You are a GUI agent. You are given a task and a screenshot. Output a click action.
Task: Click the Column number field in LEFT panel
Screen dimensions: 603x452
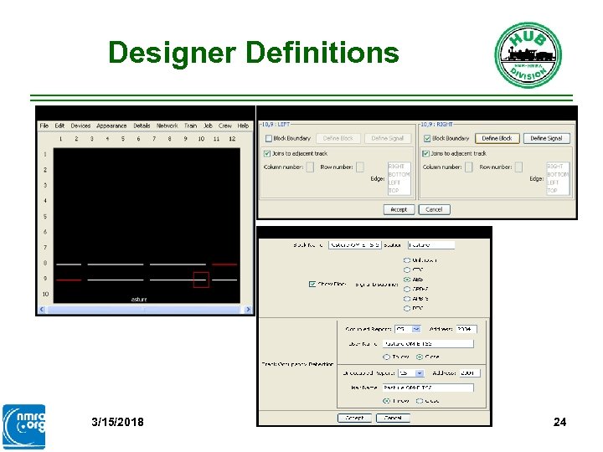[310, 167]
